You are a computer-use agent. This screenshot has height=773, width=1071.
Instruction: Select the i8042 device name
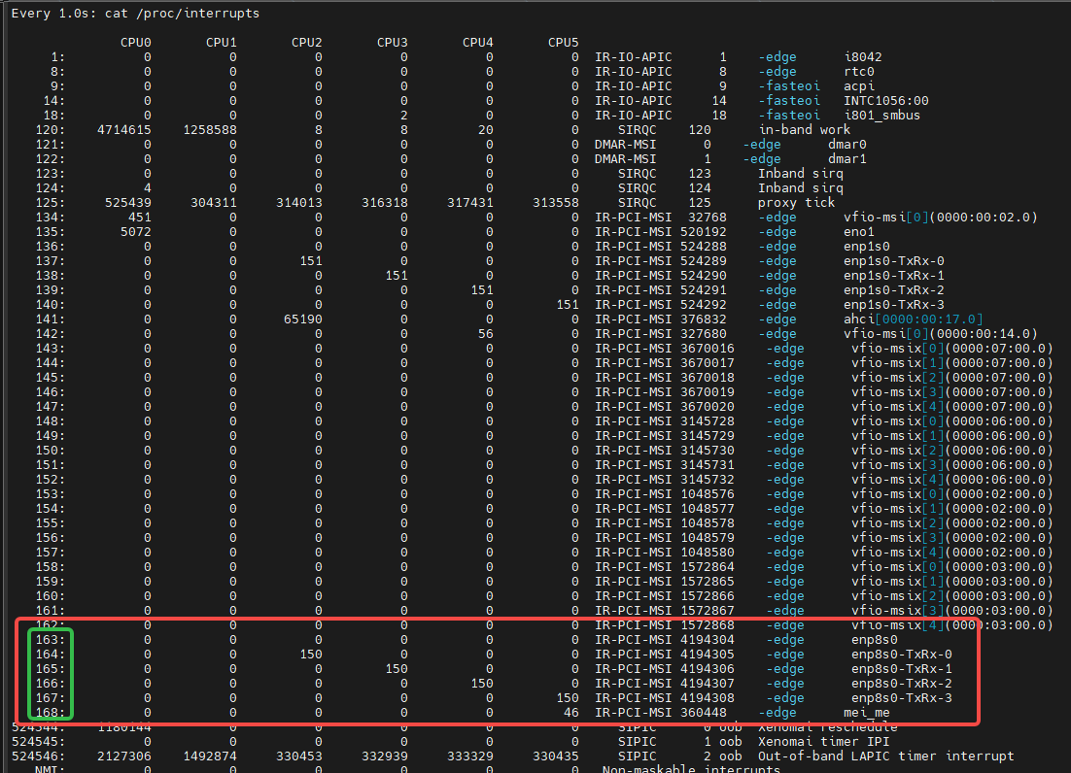pyautogui.click(x=863, y=57)
